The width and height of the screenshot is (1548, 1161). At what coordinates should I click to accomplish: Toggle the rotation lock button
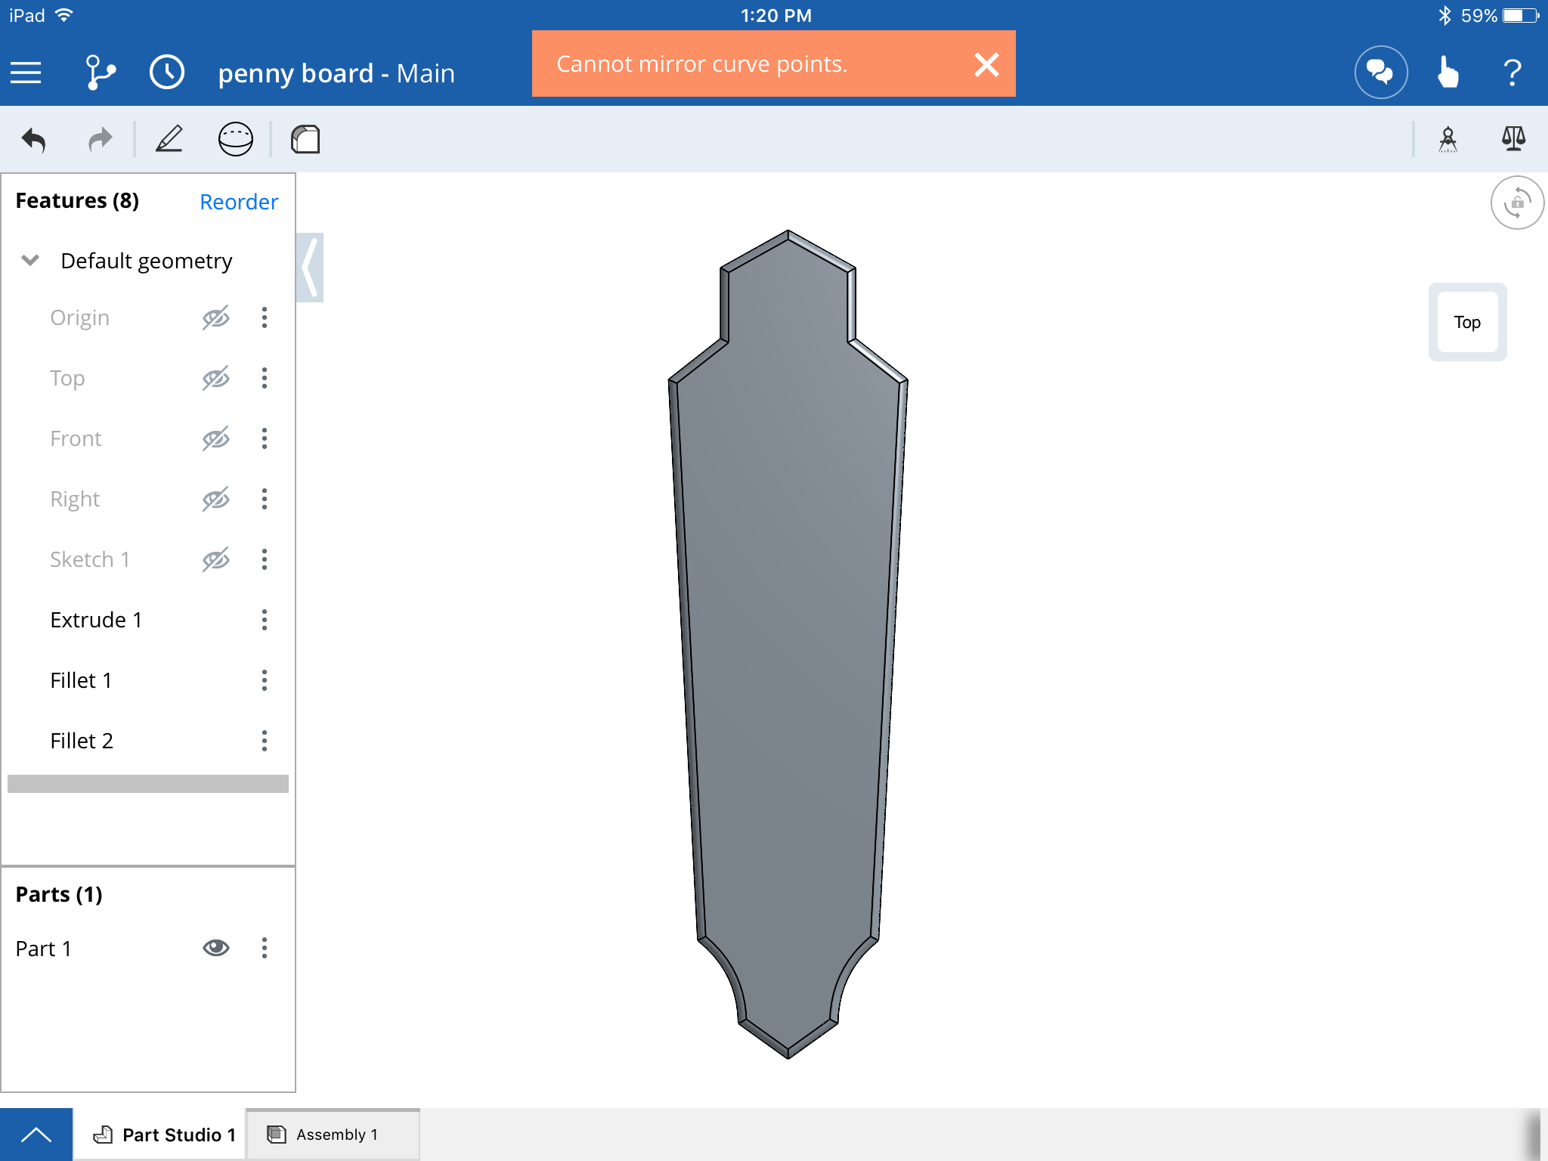(1517, 203)
